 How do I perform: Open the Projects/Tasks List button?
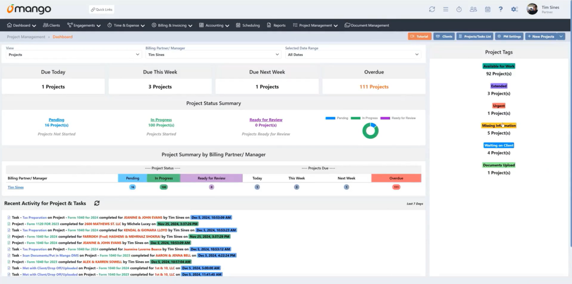[x=475, y=36]
